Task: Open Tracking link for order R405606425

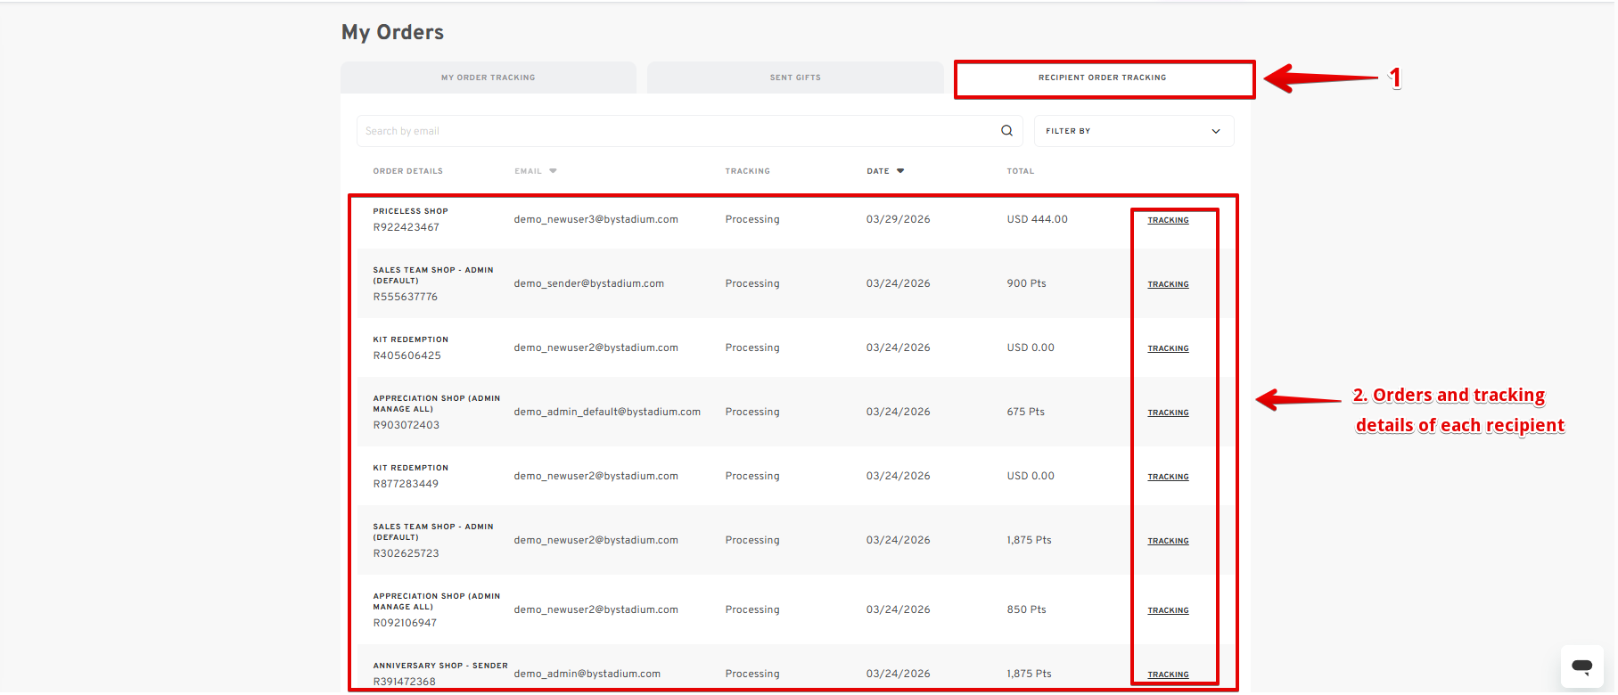Action: coord(1168,348)
